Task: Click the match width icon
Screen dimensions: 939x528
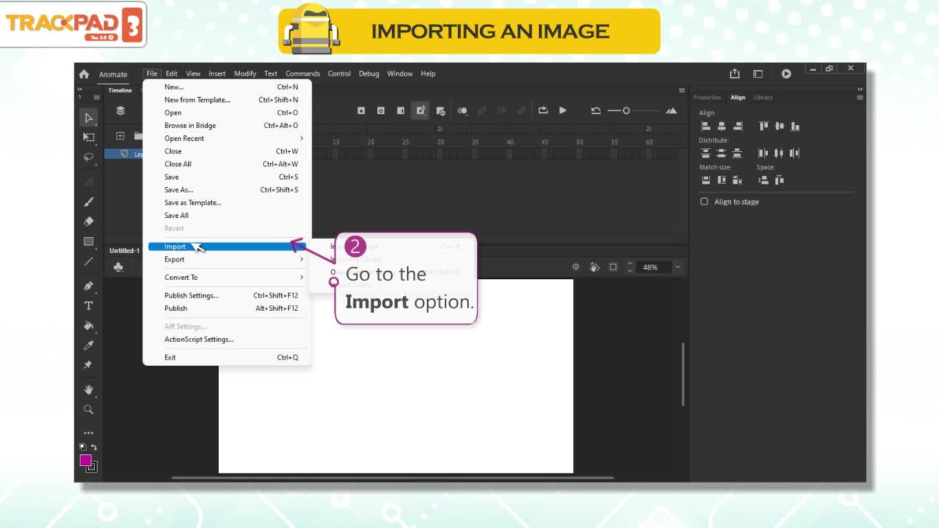Action: pyautogui.click(x=705, y=180)
